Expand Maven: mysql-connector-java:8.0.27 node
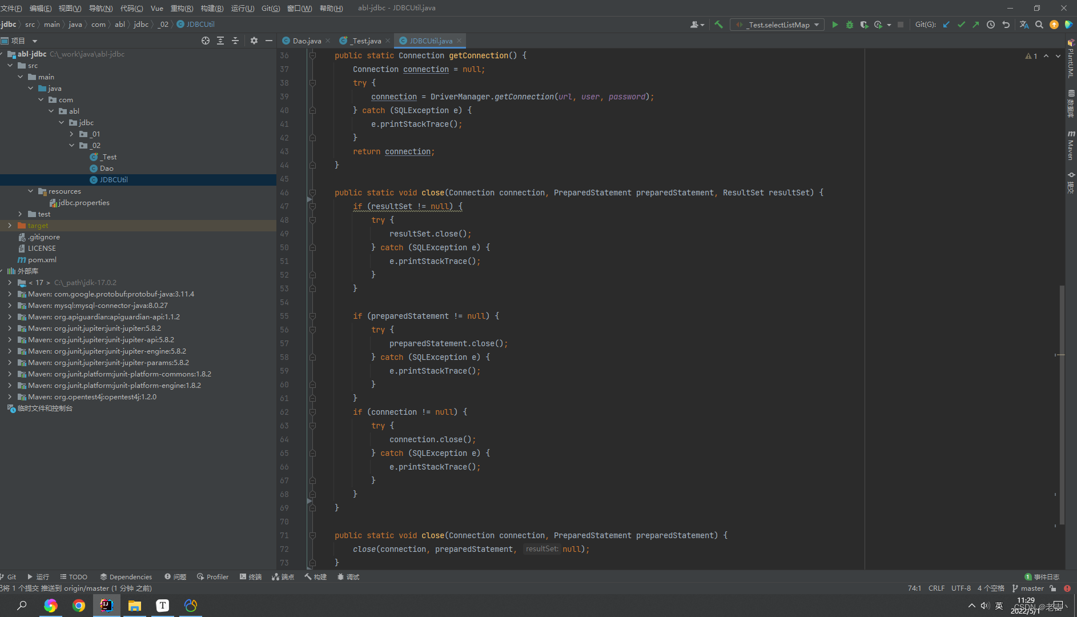 coord(10,305)
